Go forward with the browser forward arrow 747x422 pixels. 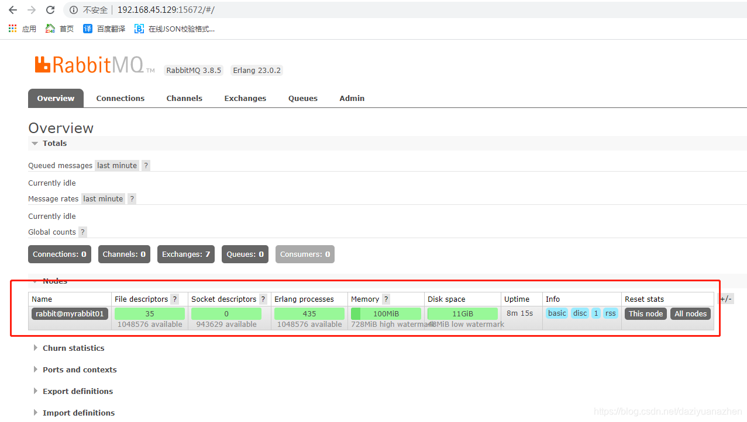(x=32, y=10)
